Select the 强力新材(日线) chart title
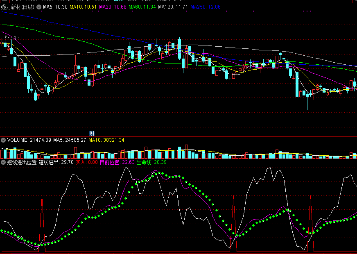Viewport: 357px width, 254px height. click(18, 7)
